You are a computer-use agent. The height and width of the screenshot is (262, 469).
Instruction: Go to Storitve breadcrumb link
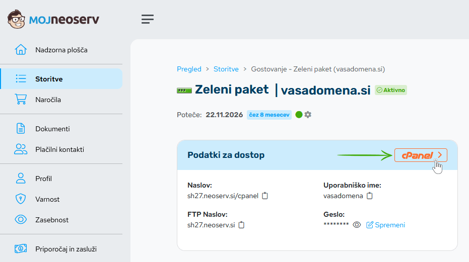pos(226,69)
